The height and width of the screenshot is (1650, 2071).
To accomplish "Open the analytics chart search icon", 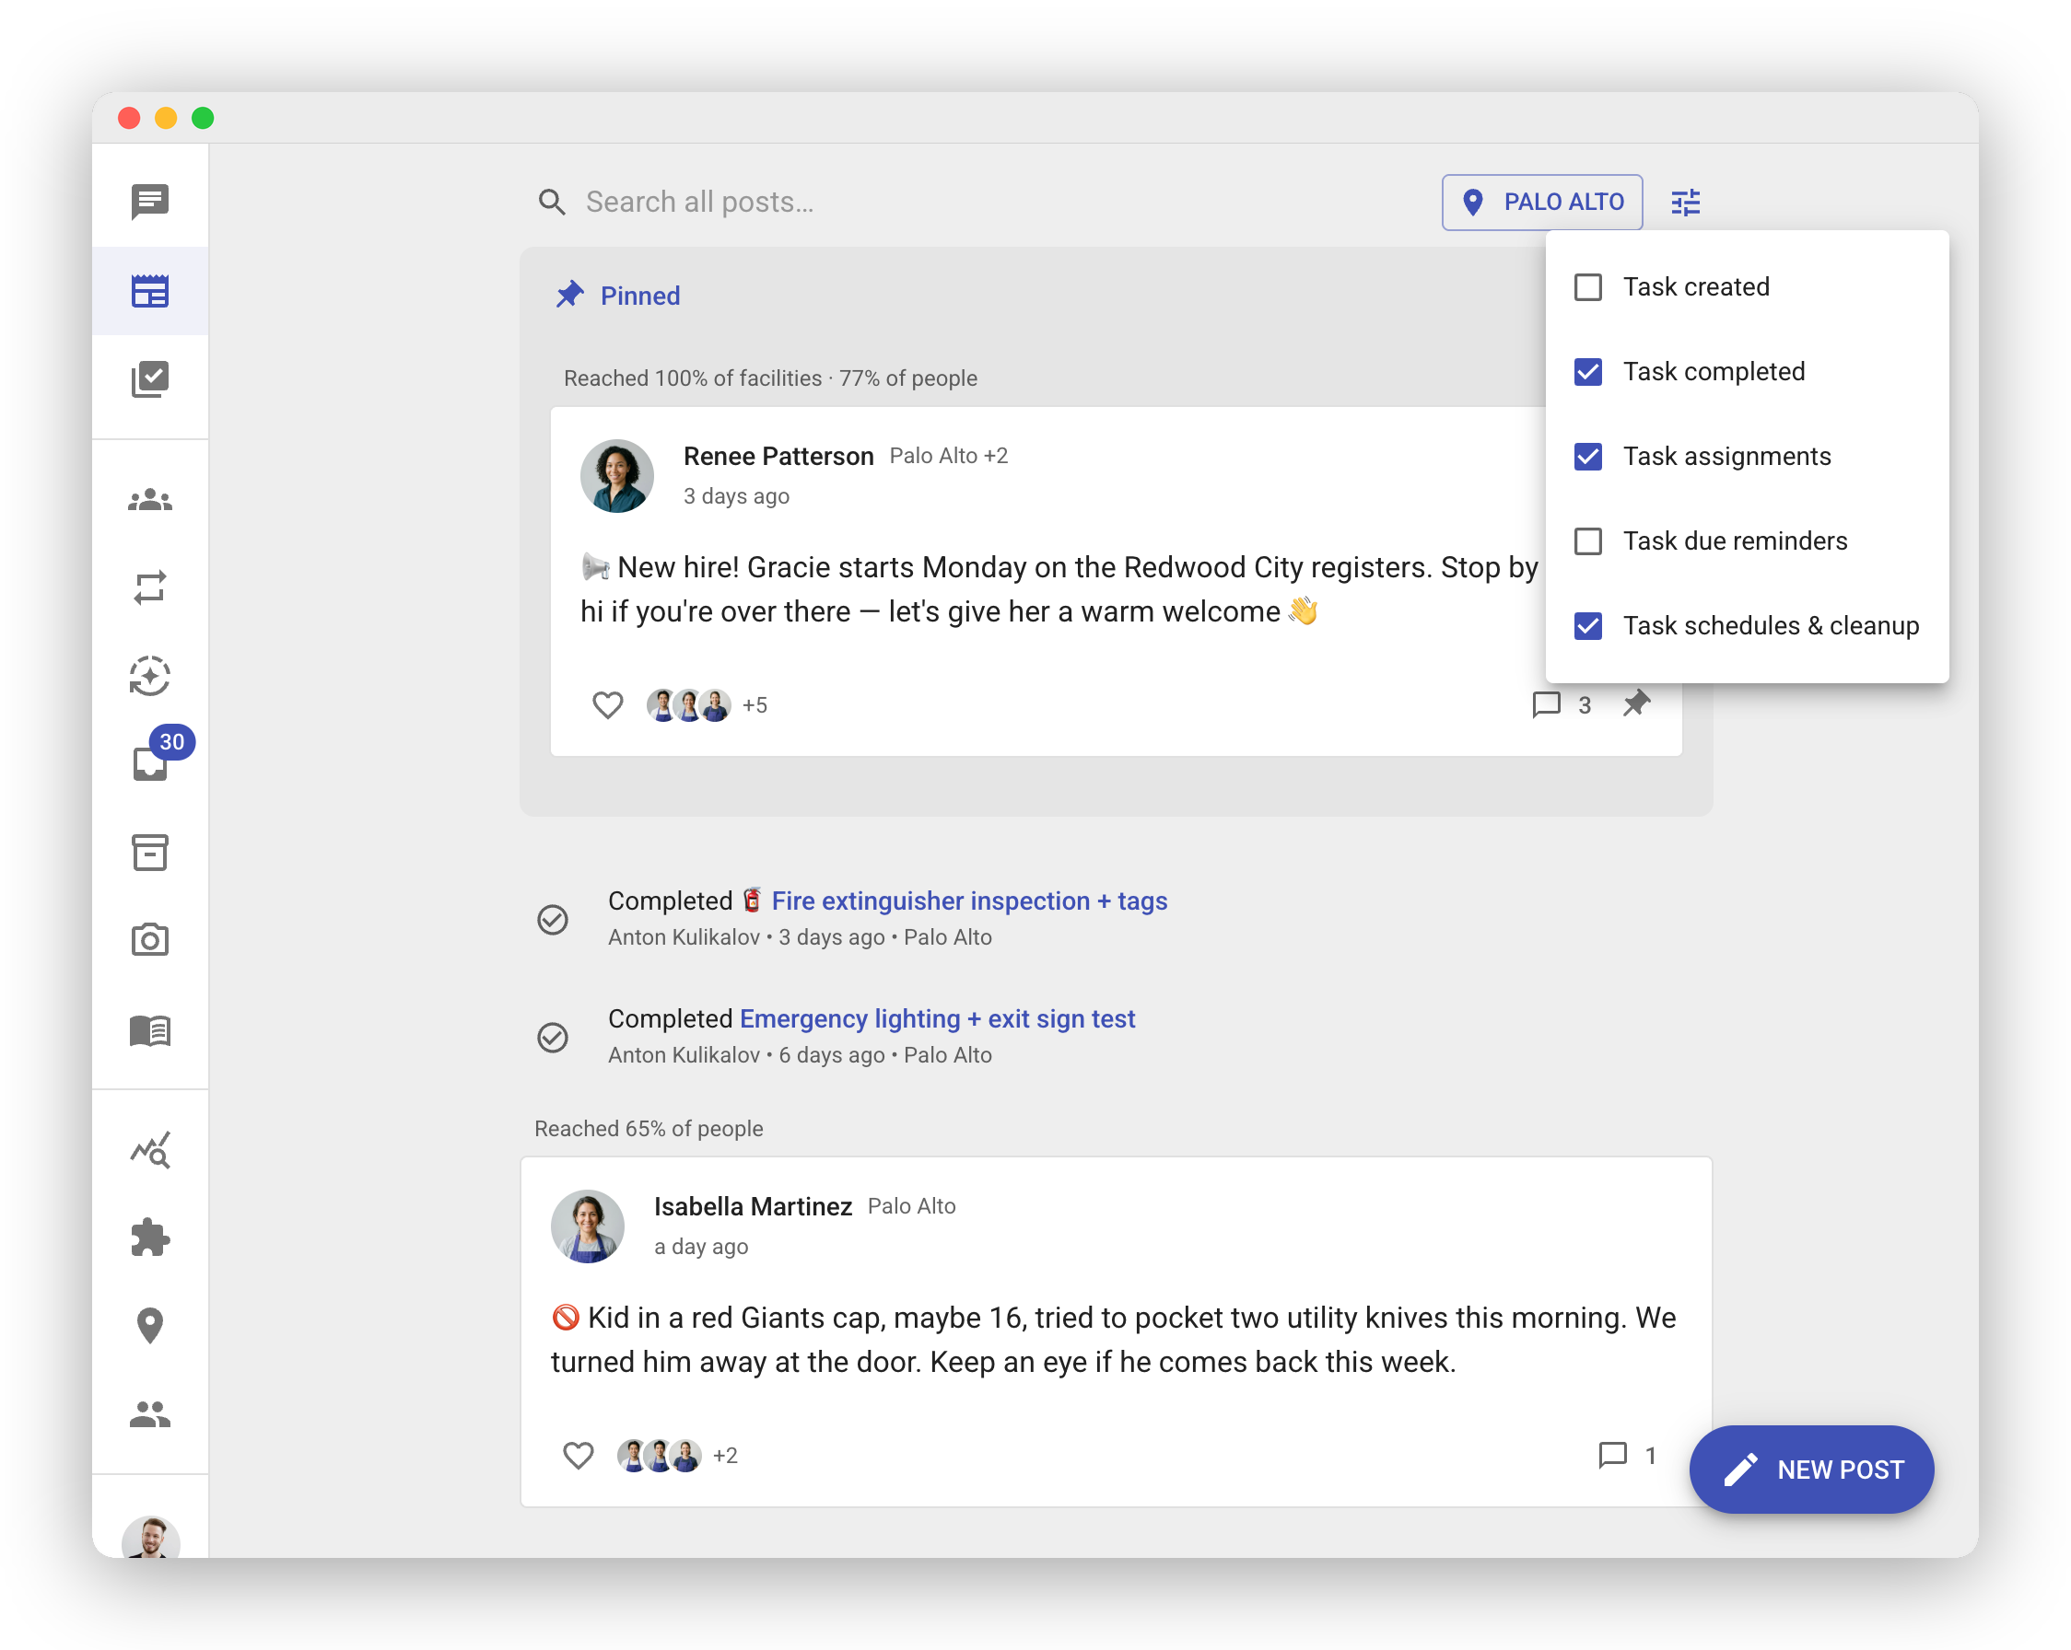I will coord(150,1150).
